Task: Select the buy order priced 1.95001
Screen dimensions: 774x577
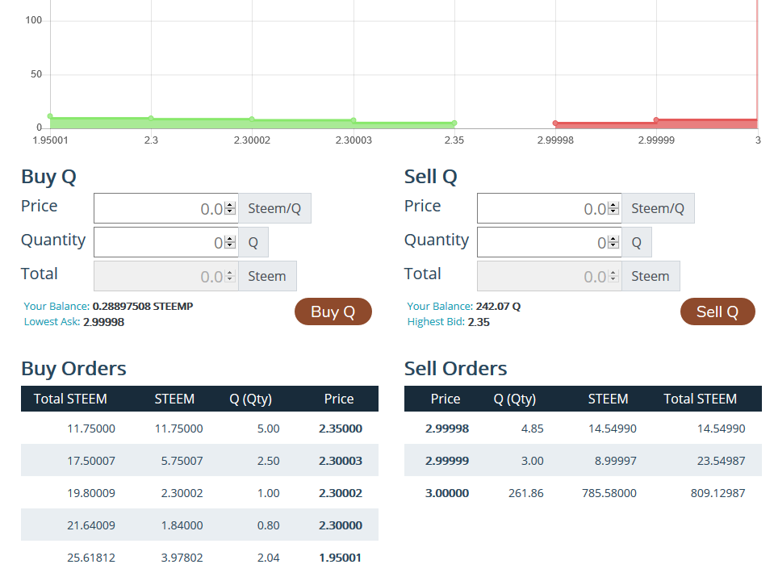Action: pos(199,558)
